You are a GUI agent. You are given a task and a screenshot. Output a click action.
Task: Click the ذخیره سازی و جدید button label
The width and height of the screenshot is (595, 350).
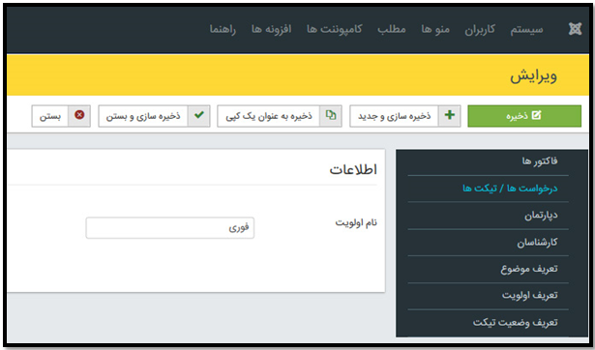(x=395, y=116)
